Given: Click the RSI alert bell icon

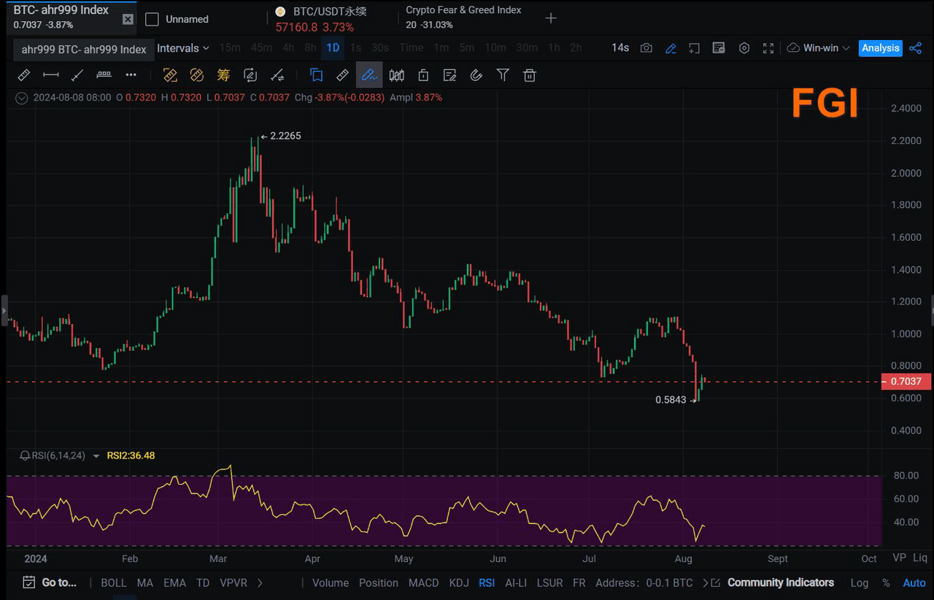Looking at the screenshot, I should point(26,455).
